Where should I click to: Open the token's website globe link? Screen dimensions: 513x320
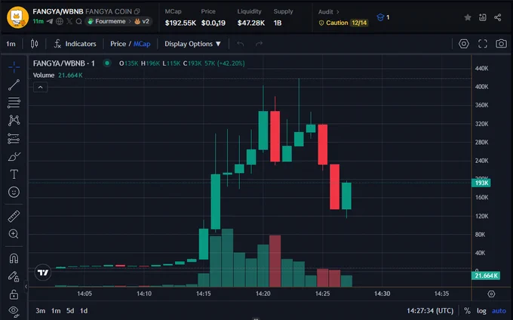[x=60, y=22]
